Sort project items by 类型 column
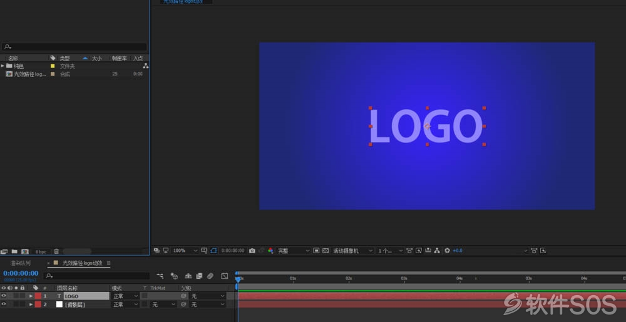 pyautogui.click(x=64, y=58)
